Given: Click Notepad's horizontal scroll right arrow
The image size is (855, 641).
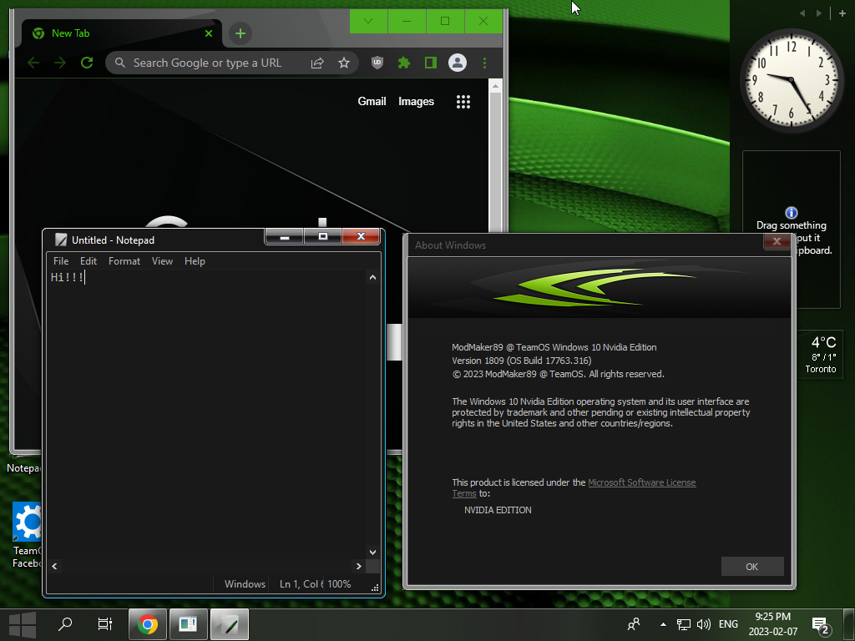Looking at the screenshot, I should (x=358, y=567).
